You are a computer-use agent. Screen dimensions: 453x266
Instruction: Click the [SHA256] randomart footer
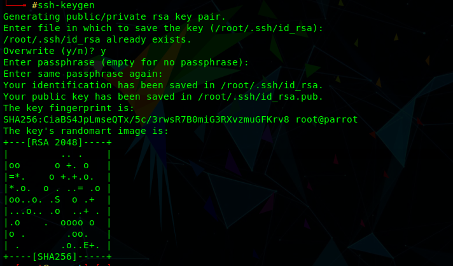[55, 256]
